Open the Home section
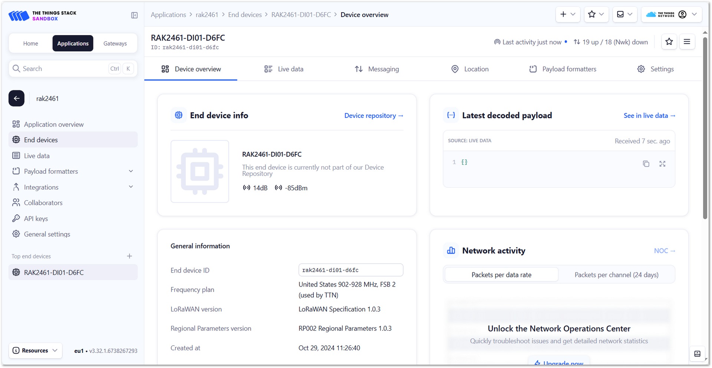This screenshot has width=712, height=368. click(x=30, y=43)
